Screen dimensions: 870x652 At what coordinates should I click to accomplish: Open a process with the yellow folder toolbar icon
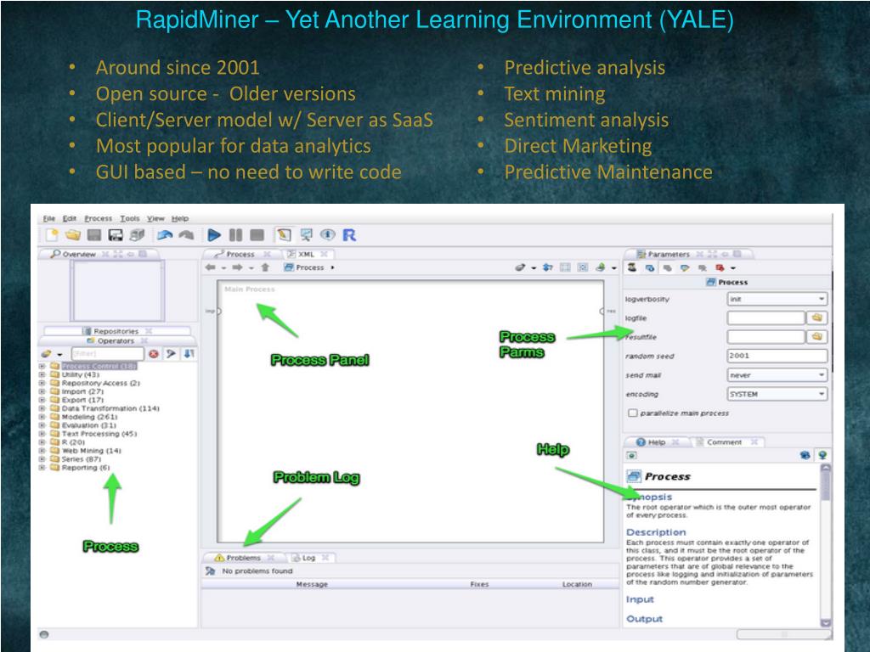point(73,235)
